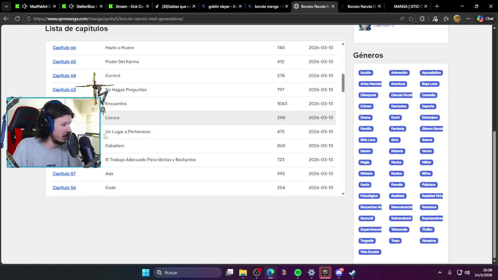Click the chapter list scrollbar down arrow
498x280 pixels.
(343, 194)
